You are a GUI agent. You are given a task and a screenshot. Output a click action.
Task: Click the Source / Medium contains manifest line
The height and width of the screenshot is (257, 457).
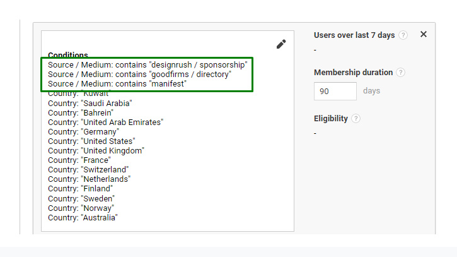(x=117, y=84)
